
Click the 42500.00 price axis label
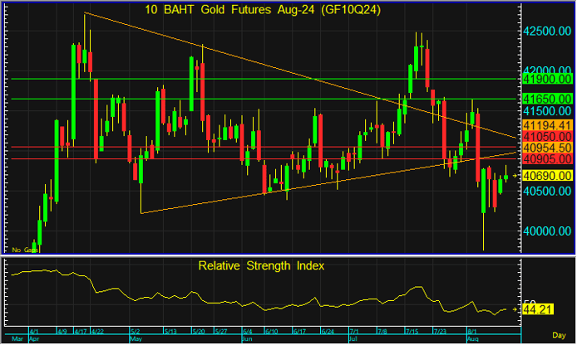[547, 31]
